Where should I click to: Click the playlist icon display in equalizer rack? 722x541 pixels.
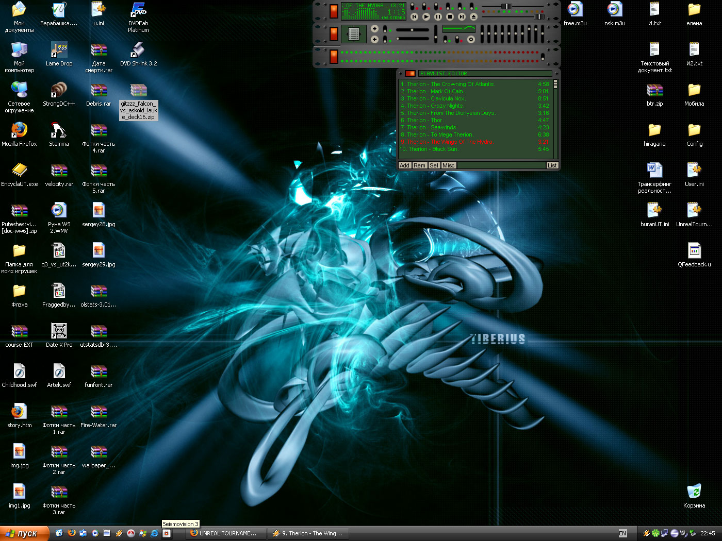[354, 34]
